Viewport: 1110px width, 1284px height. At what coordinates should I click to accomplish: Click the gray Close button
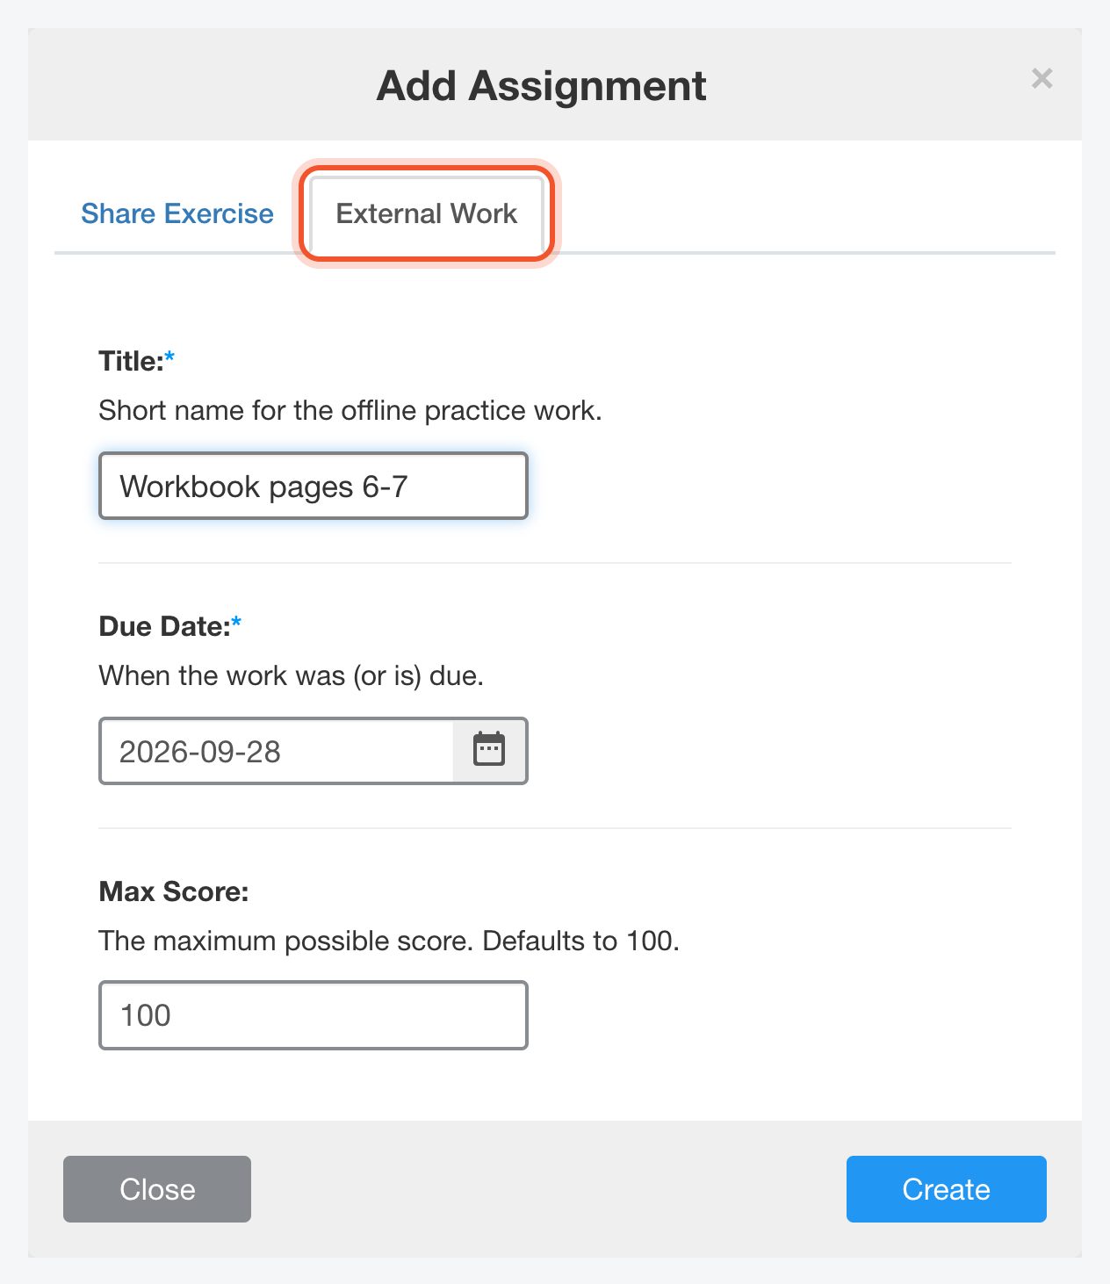pyautogui.click(x=157, y=1189)
